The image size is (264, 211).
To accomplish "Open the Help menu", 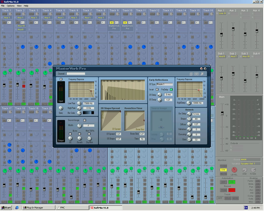I will 26,6.
